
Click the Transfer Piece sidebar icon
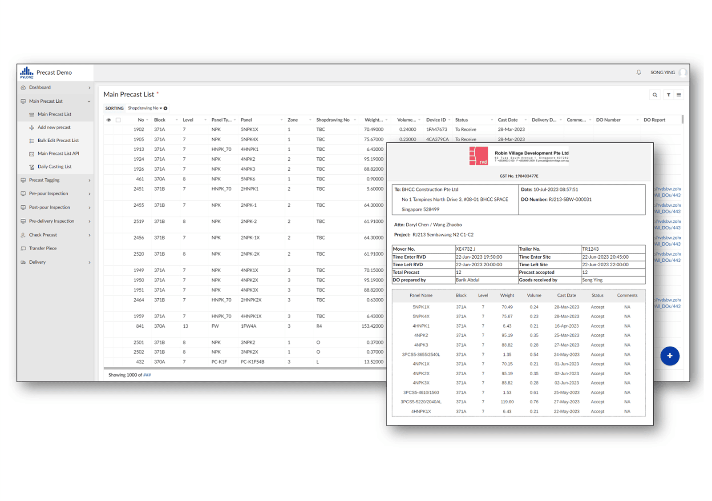tap(23, 248)
